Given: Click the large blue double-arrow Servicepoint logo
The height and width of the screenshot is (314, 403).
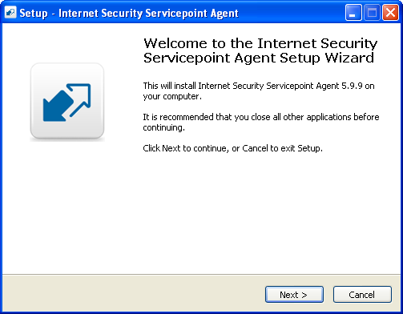Looking at the screenshot, I should pos(67,103).
